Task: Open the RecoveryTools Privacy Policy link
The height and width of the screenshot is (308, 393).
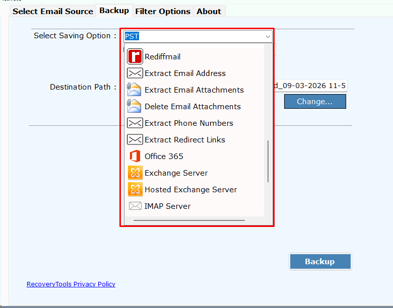Action: click(71, 284)
